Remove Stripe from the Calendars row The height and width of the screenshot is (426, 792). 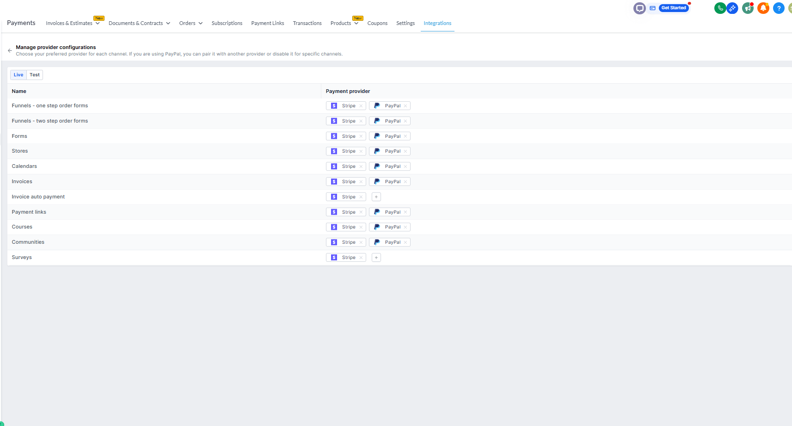[x=361, y=167]
